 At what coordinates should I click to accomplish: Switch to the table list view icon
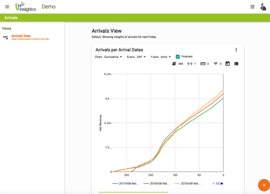[x=236, y=64]
